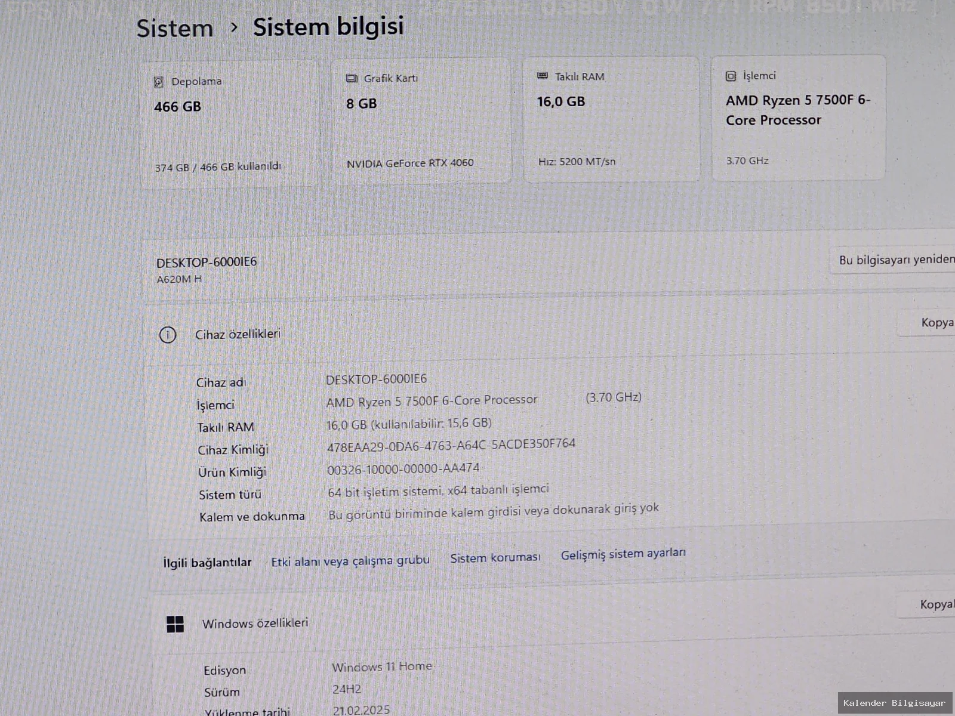The height and width of the screenshot is (716, 955).
Task: Collapse the Cihaz özellikleri section
Action: pyautogui.click(x=549, y=331)
